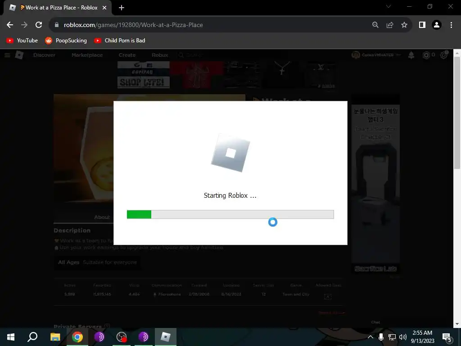Viewport: 461px width, 346px height.
Task: Switch to Chrome in taskbar
Action: tap(77, 337)
